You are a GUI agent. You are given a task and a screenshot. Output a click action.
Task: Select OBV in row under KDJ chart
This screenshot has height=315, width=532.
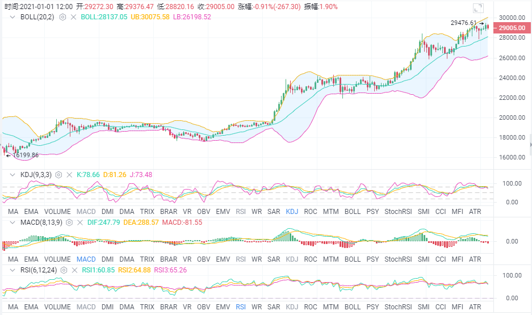204,212
